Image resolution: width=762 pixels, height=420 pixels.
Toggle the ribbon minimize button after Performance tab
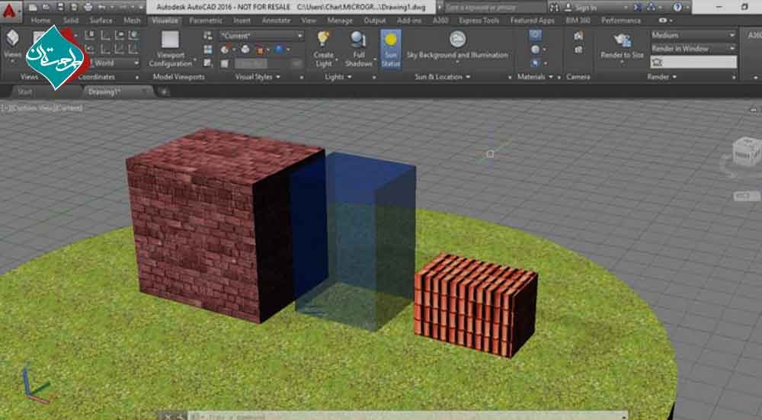click(x=664, y=21)
